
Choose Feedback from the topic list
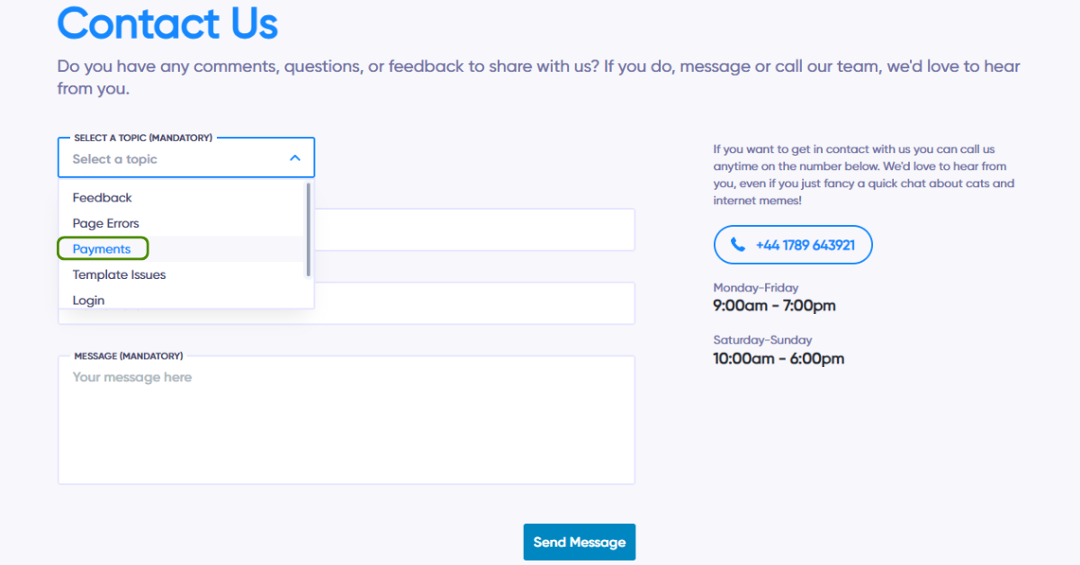pyautogui.click(x=103, y=198)
